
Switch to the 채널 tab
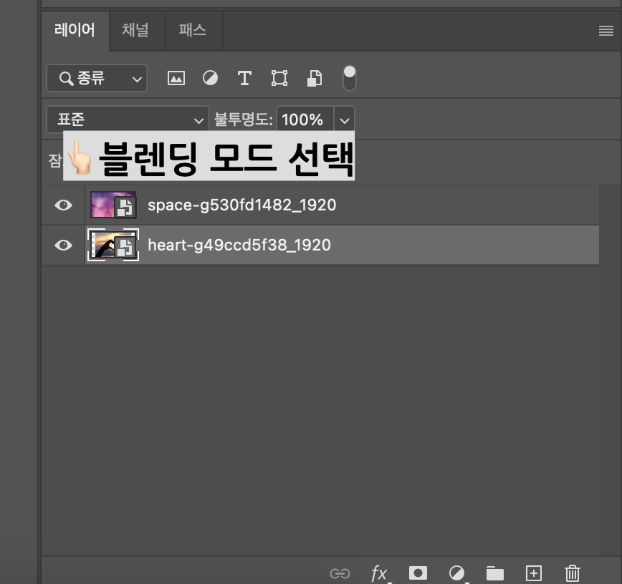(x=136, y=31)
